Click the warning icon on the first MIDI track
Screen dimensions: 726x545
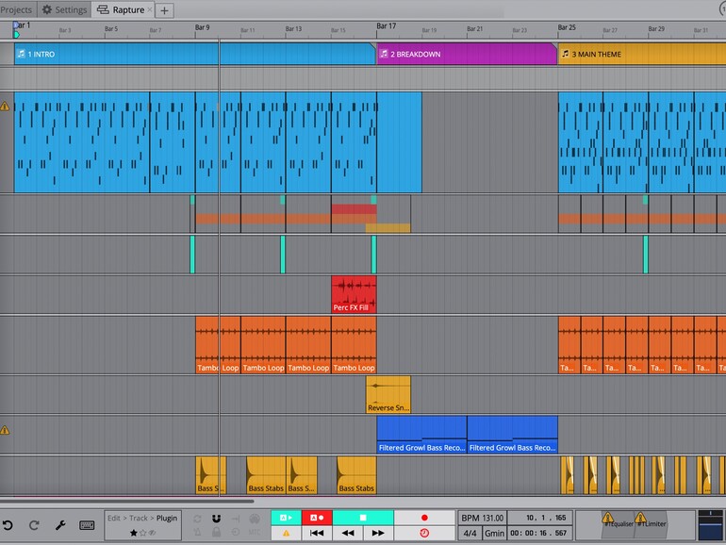(x=5, y=107)
